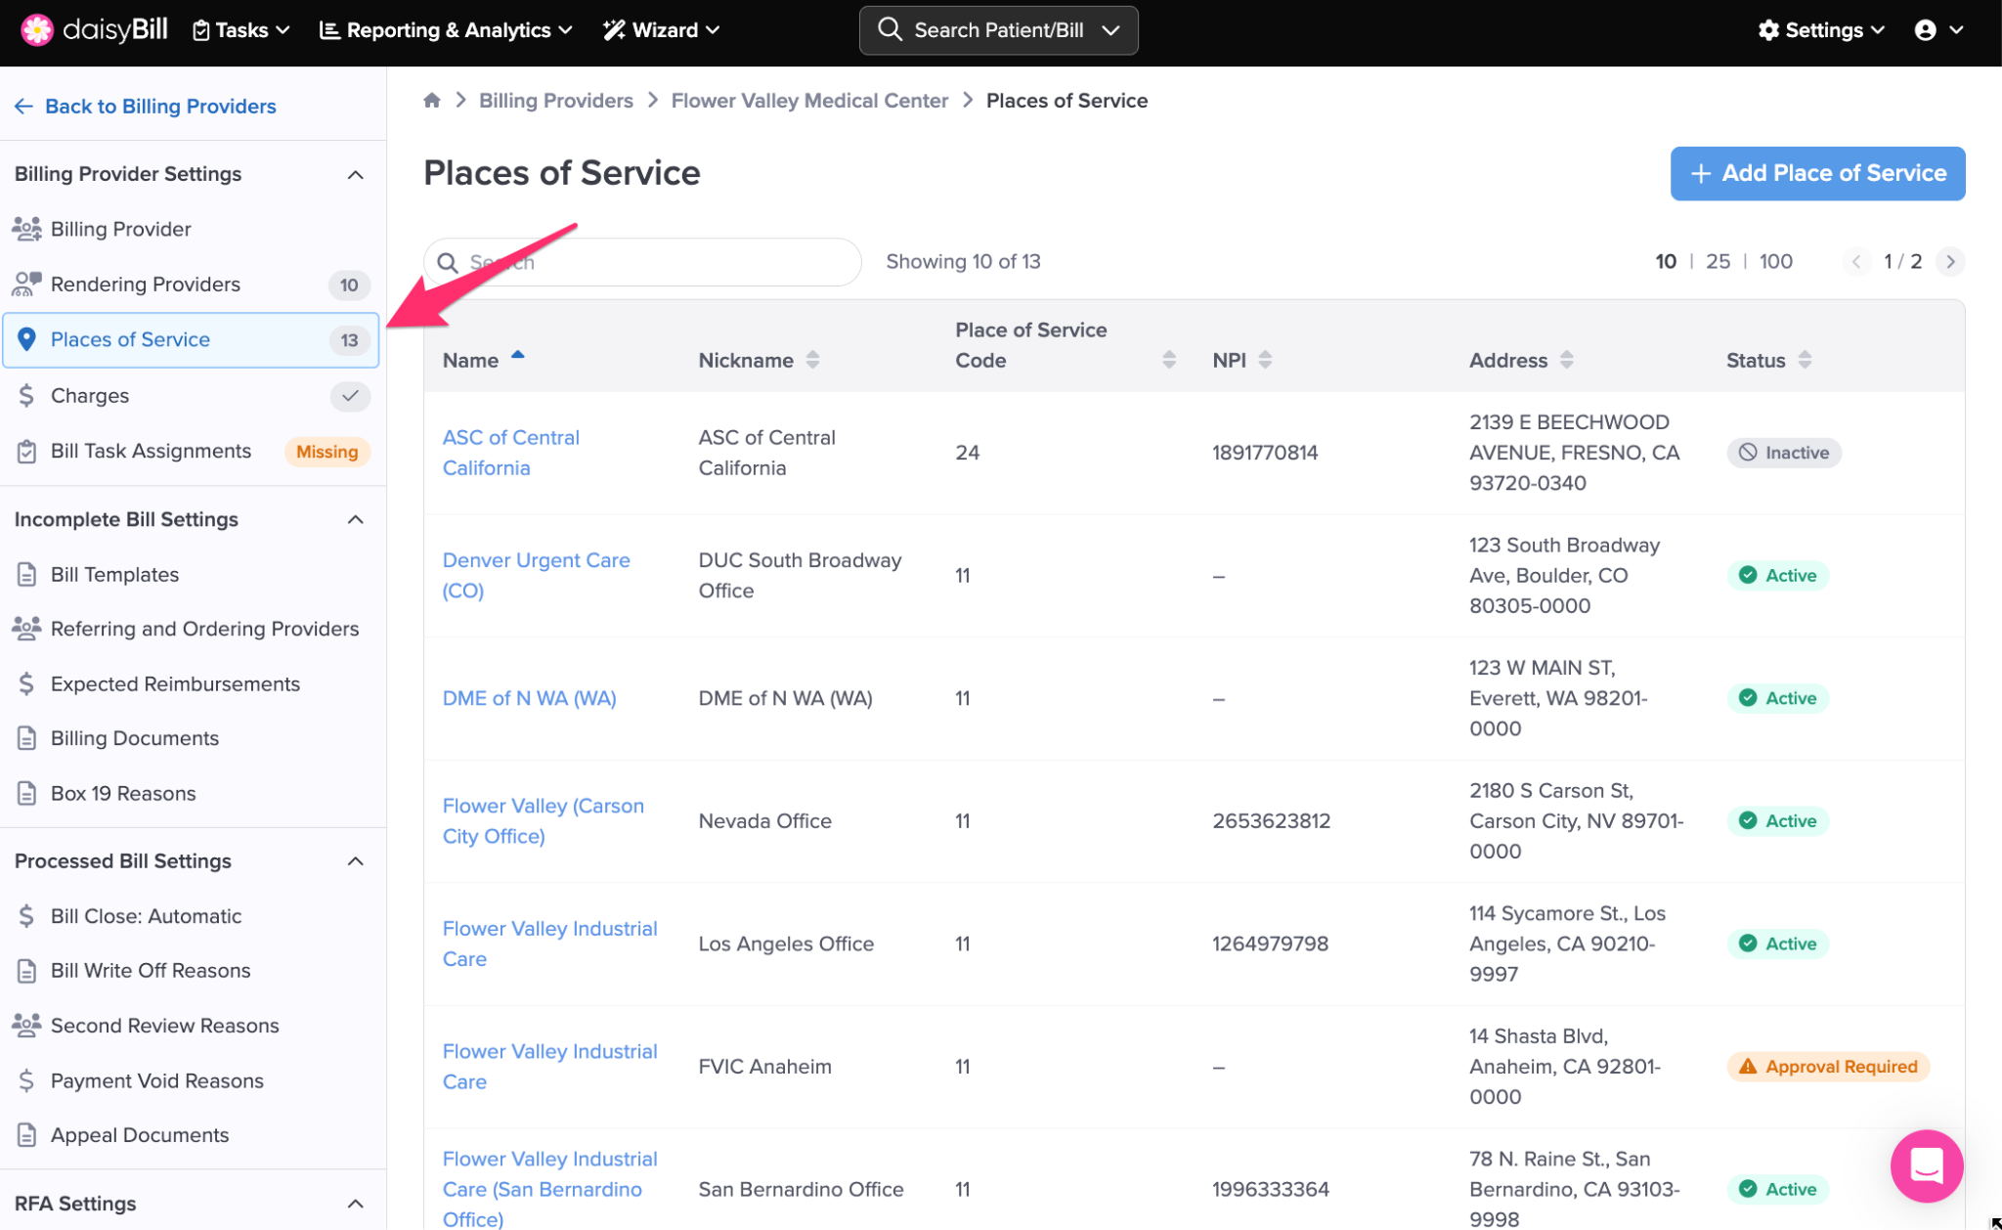Click the daisyBill flower logo icon
Screen dimensions: 2002x1230
click(x=37, y=29)
